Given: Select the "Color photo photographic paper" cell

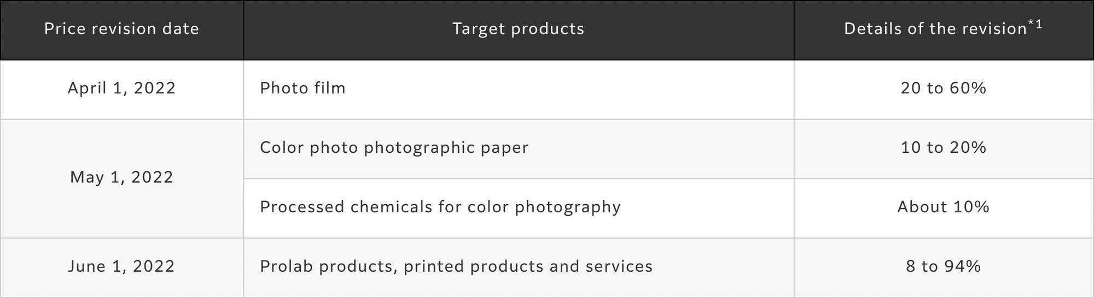Looking at the screenshot, I should tap(394, 148).
